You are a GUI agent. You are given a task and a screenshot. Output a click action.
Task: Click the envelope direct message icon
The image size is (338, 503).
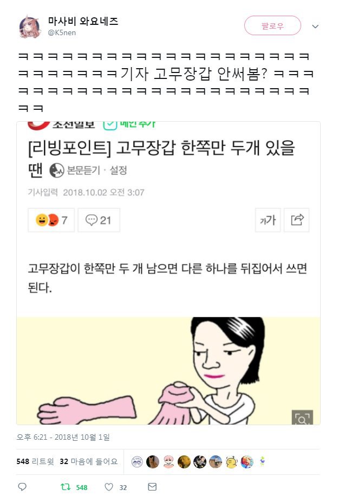[152, 487]
